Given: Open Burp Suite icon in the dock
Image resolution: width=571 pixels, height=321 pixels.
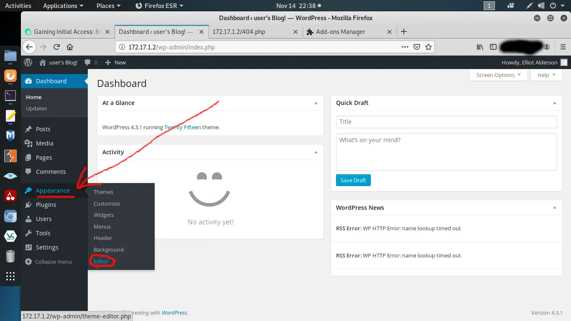Looking at the screenshot, I should coord(10,156).
